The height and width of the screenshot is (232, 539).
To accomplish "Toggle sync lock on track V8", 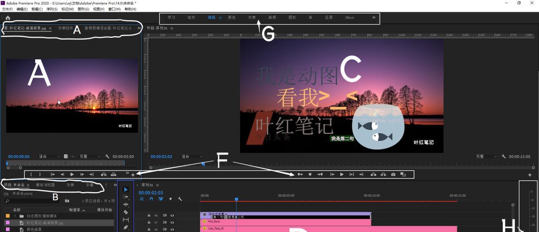I will click(x=165, y=215).
